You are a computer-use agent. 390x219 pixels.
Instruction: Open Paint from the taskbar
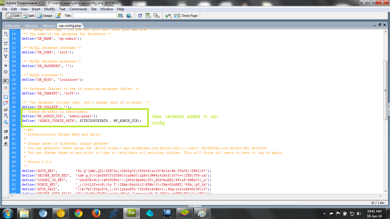click(x=202, y=213)
